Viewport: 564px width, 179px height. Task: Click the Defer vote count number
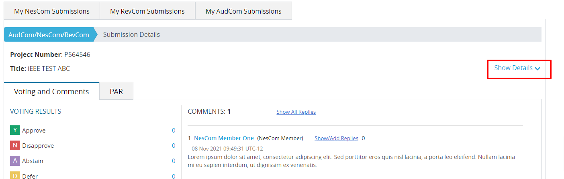[x=174, y=176]
